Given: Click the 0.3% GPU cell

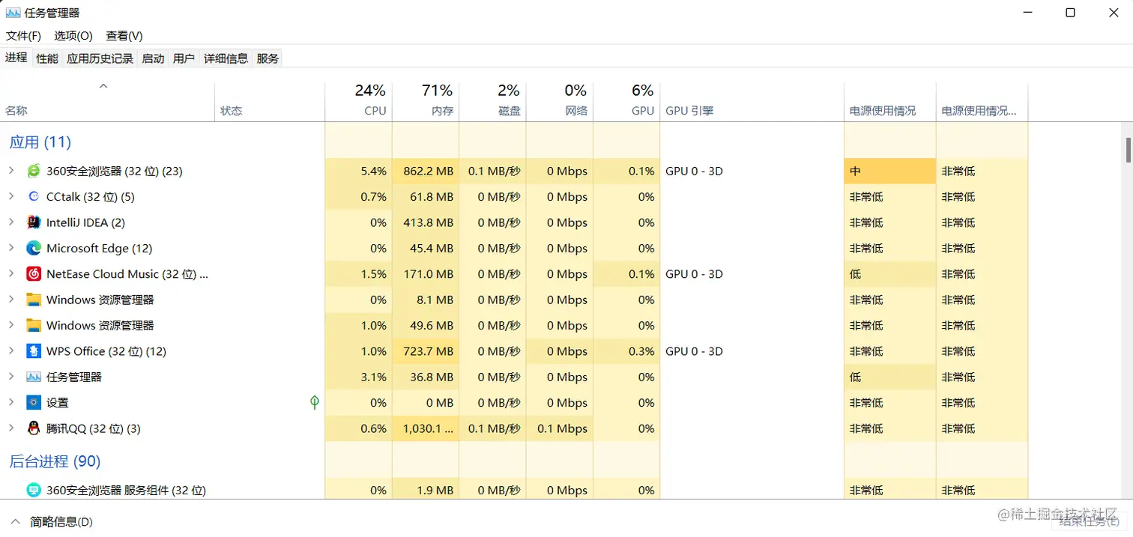Looking at the screenshot, I should [626, 351].
